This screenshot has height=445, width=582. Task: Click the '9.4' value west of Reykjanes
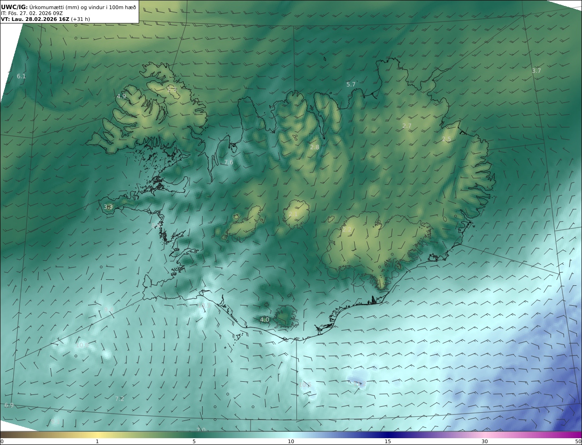tap(108, 309)
